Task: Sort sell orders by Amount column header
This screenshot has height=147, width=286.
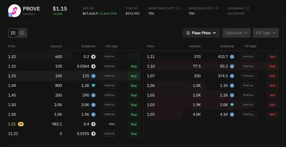Action: [195, 46]
